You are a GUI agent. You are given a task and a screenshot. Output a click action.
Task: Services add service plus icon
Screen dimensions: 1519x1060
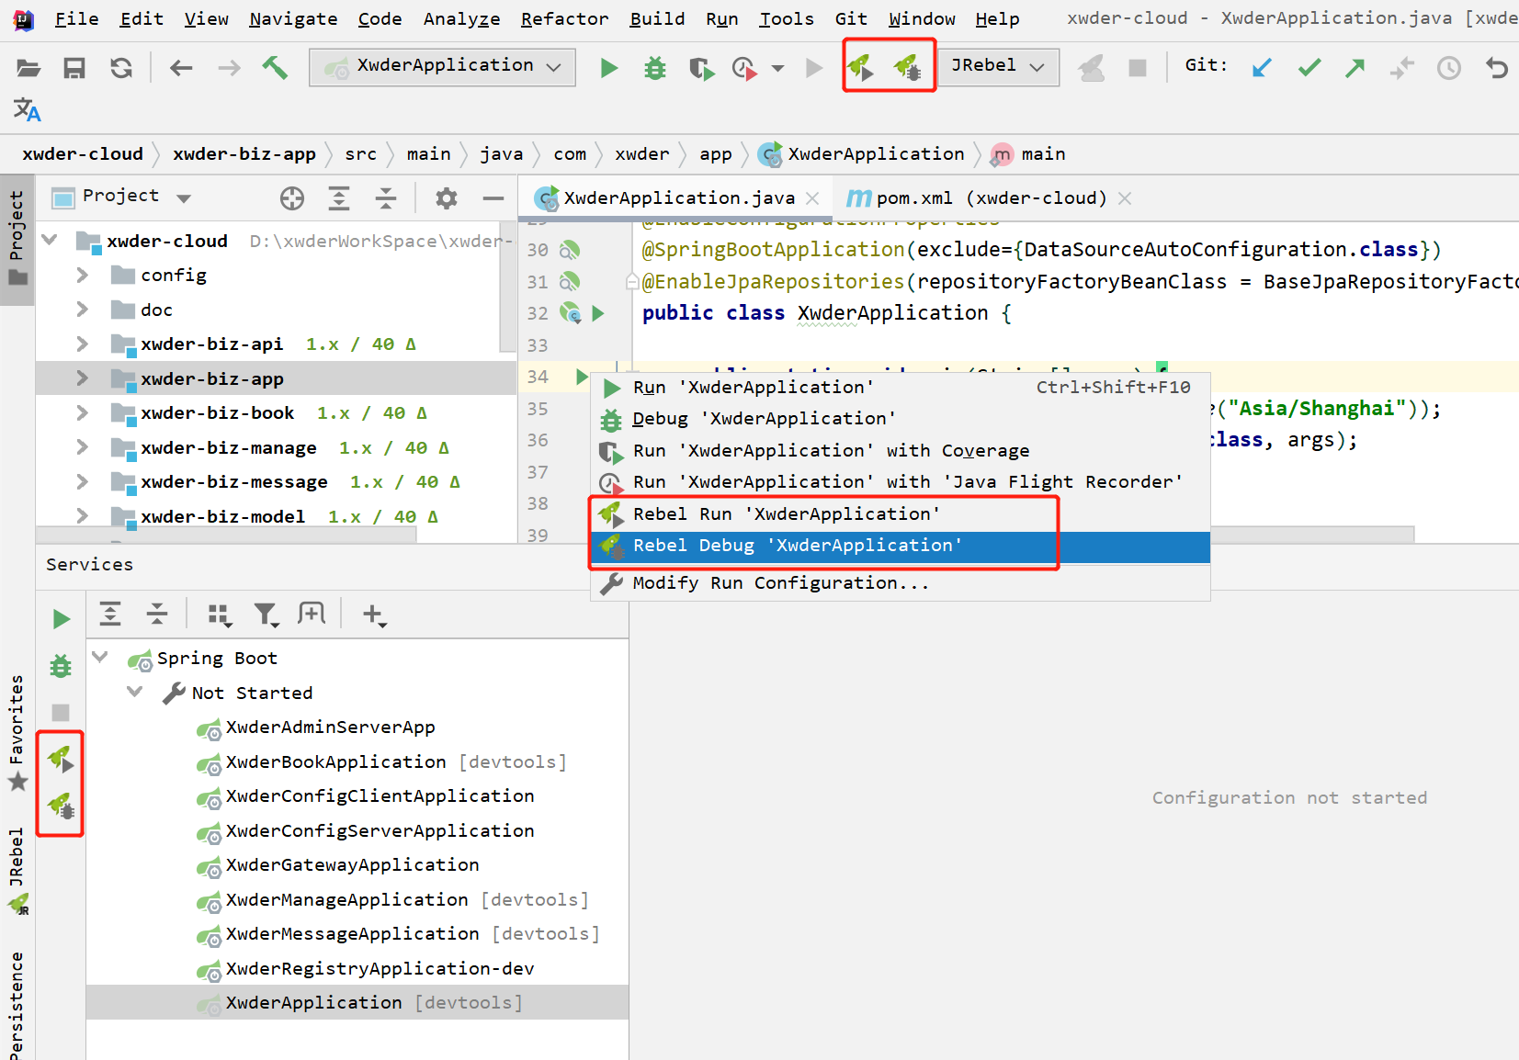374,615
